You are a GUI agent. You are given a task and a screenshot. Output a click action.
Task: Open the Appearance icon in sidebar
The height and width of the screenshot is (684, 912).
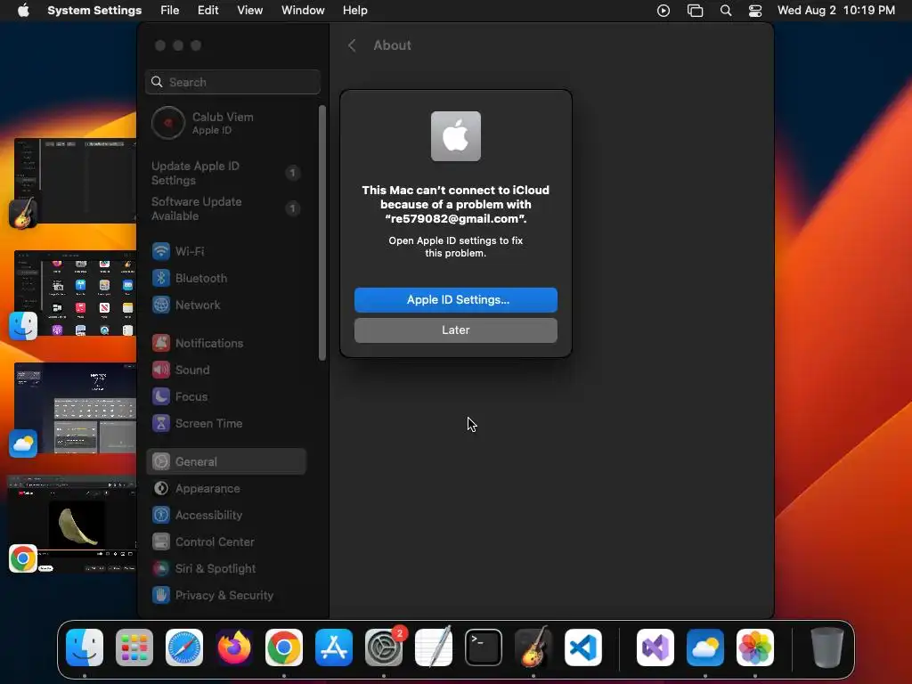[161, 489]
